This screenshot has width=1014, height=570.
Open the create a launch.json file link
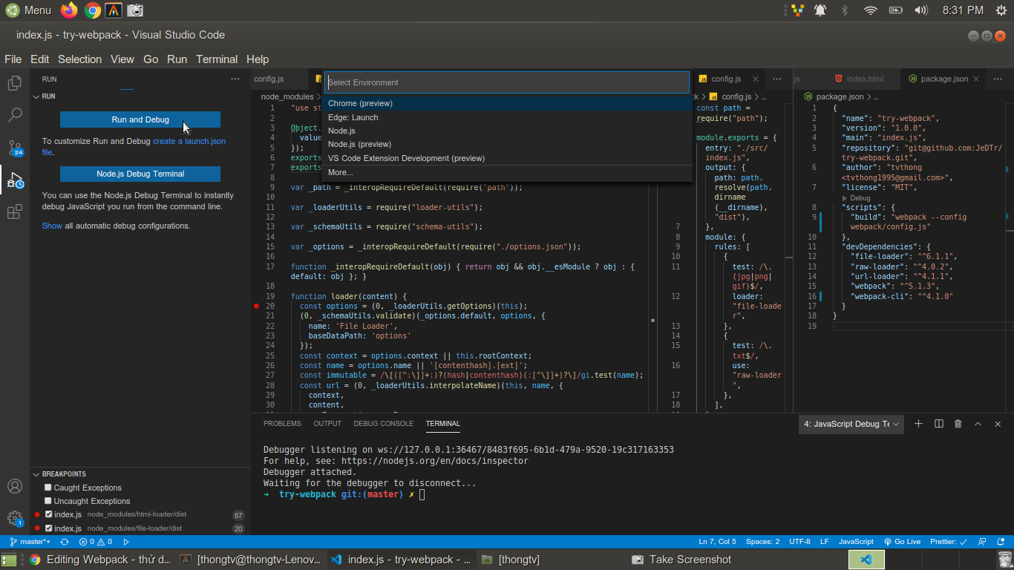[189, 141]
